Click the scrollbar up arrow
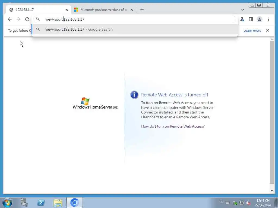This screenshot has width=278, height=208. (272, 39)
